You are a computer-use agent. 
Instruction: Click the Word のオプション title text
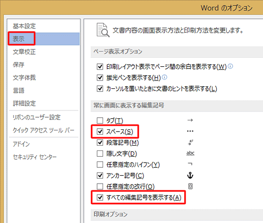tap(227, 8)
